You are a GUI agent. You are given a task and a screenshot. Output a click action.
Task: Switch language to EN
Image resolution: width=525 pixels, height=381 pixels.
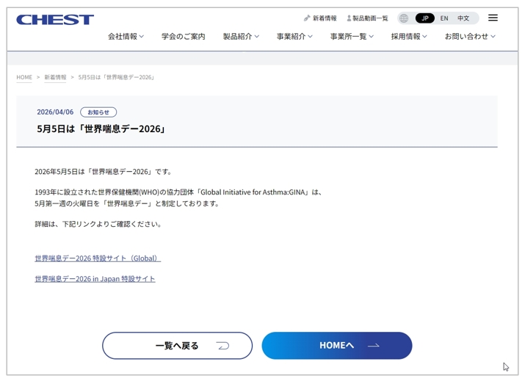coord(444,18)
